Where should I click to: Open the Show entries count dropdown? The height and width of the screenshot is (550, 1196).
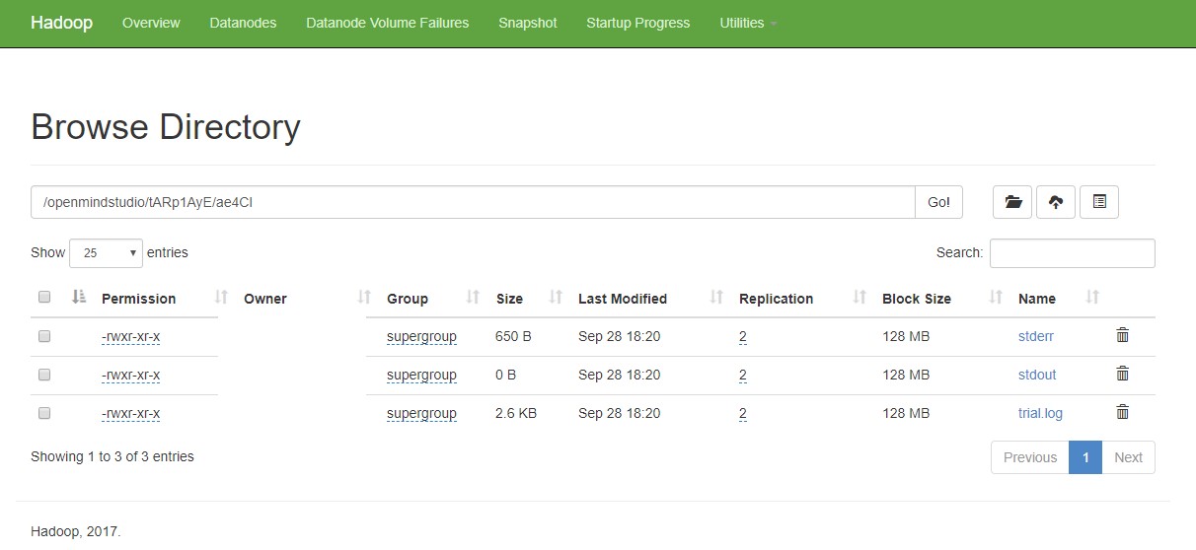tap(106, 253)
